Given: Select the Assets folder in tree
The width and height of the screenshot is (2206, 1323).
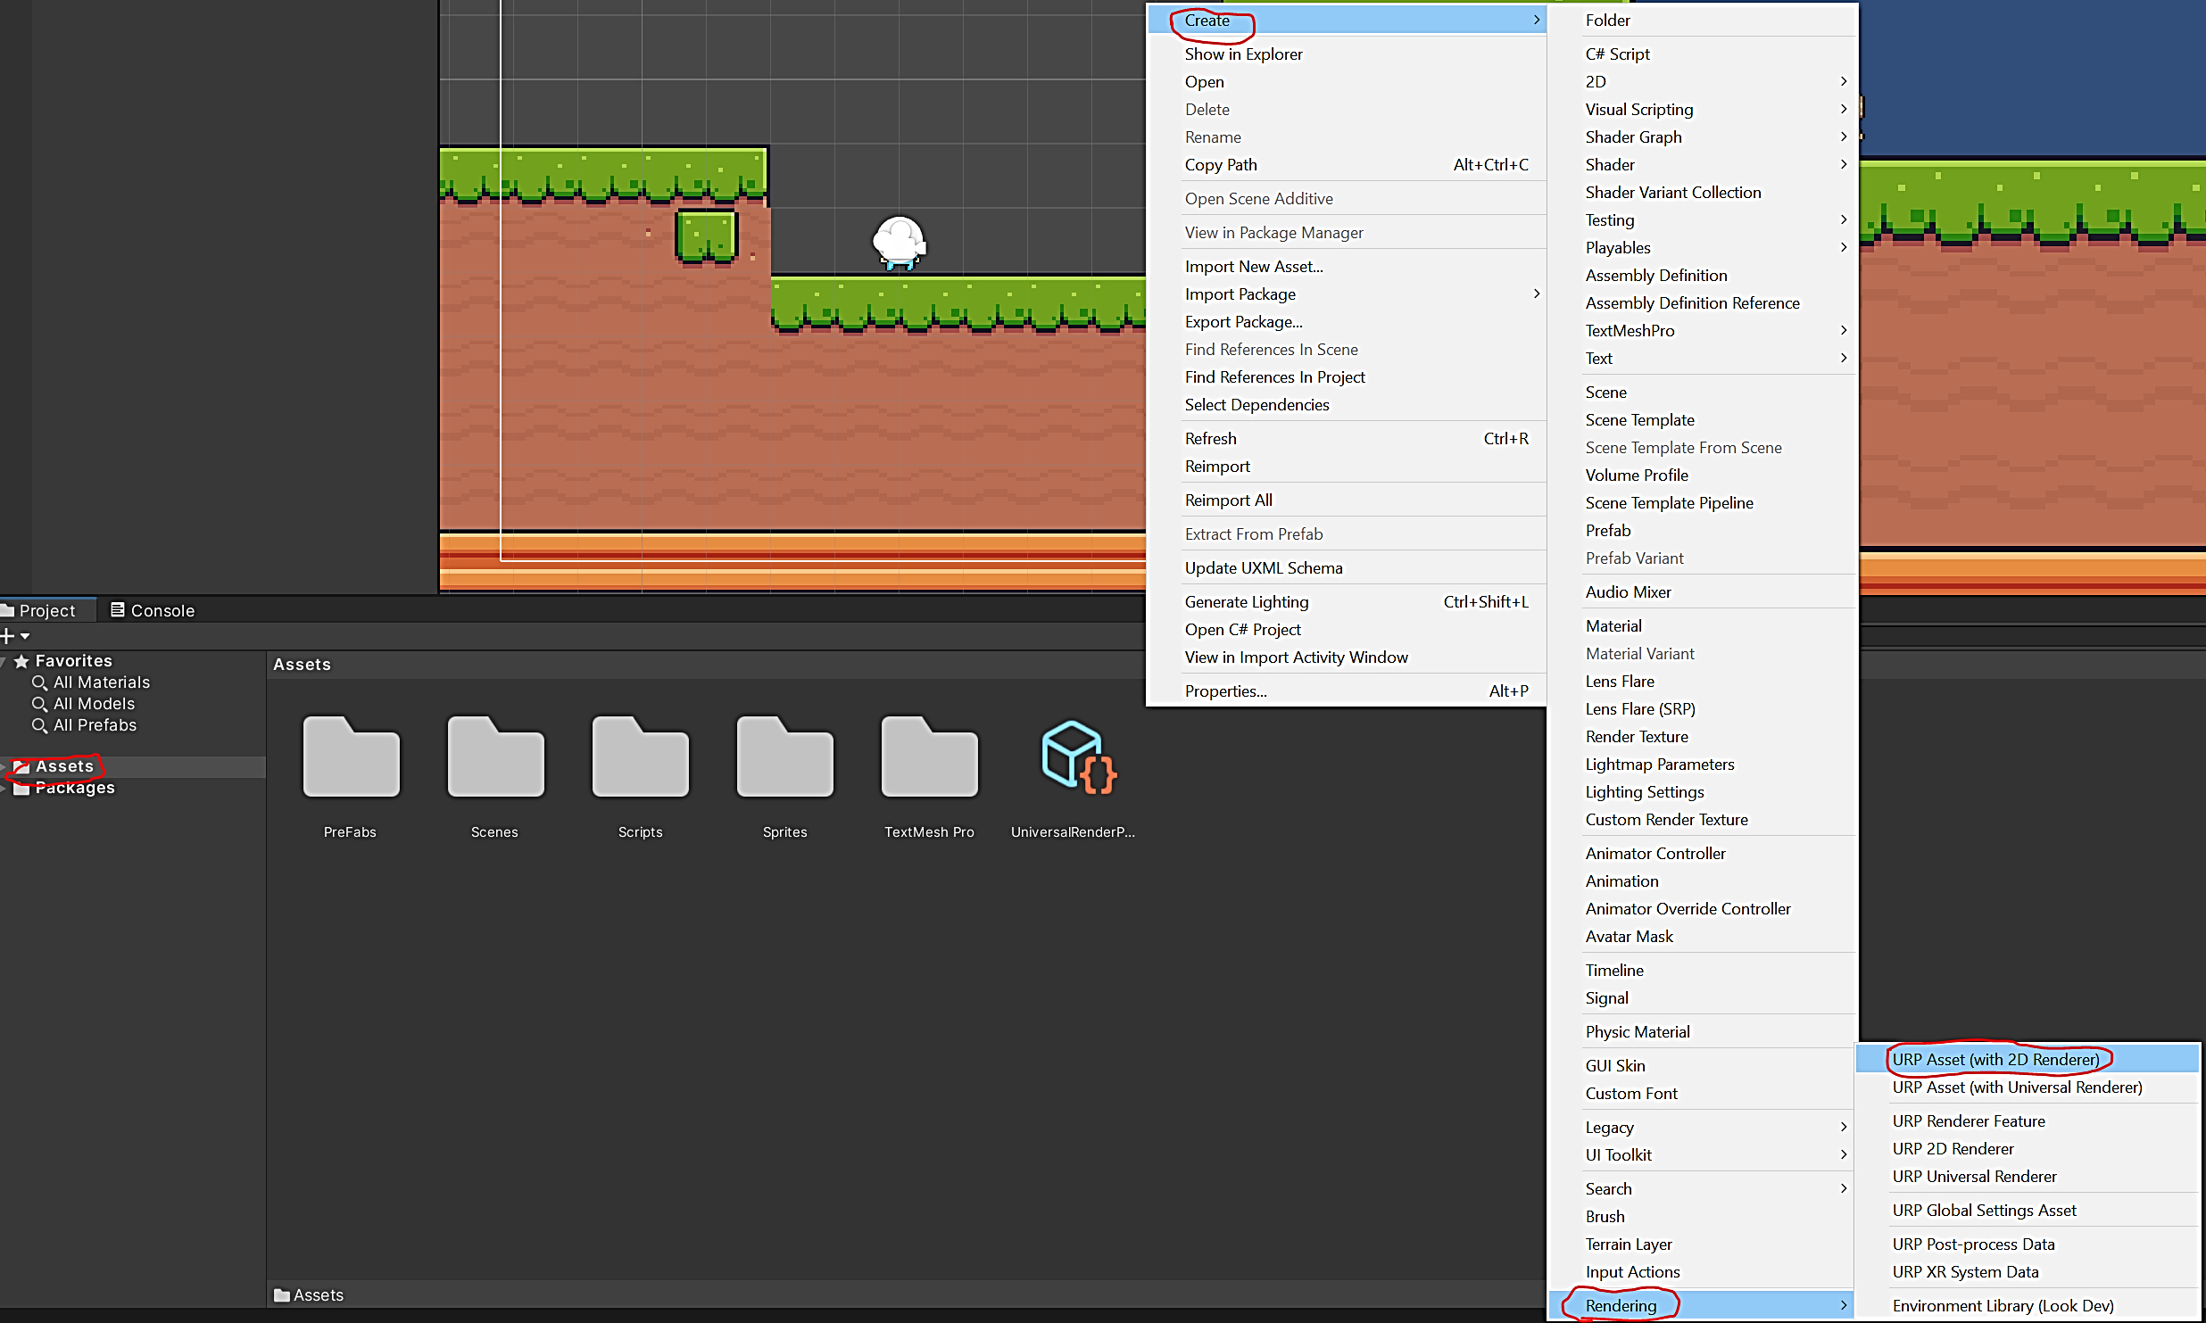Looking at the screenshot, I should 64,766.
